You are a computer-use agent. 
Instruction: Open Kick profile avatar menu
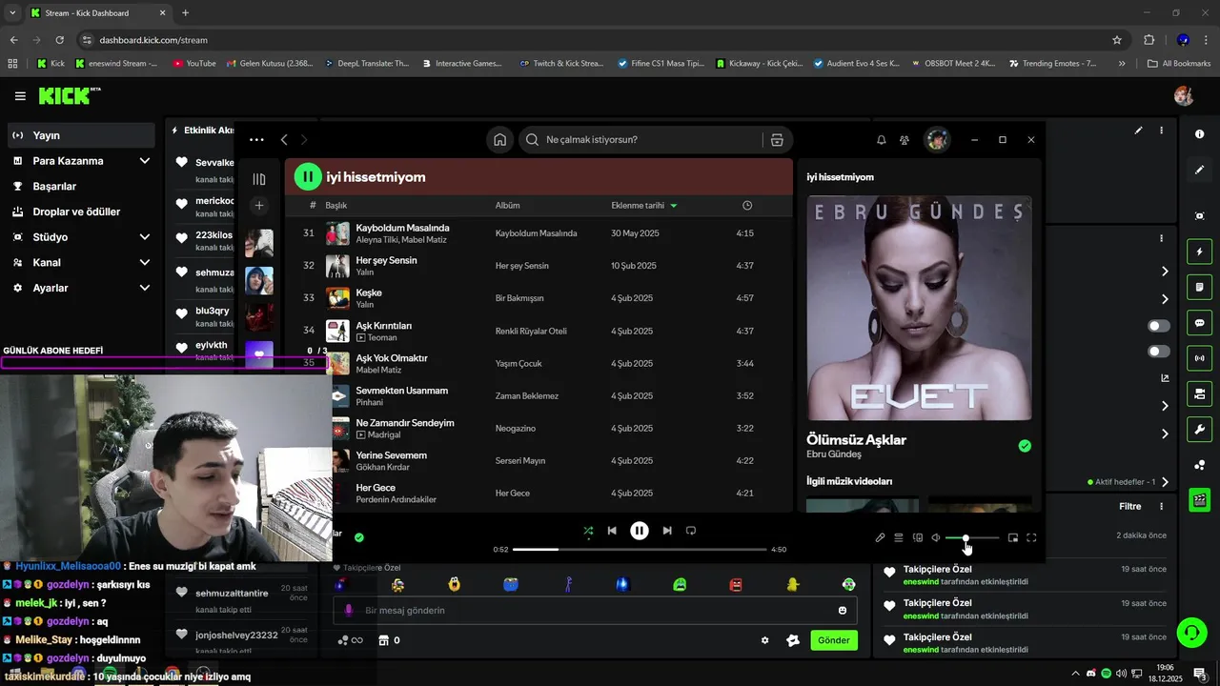[1184, 96]
